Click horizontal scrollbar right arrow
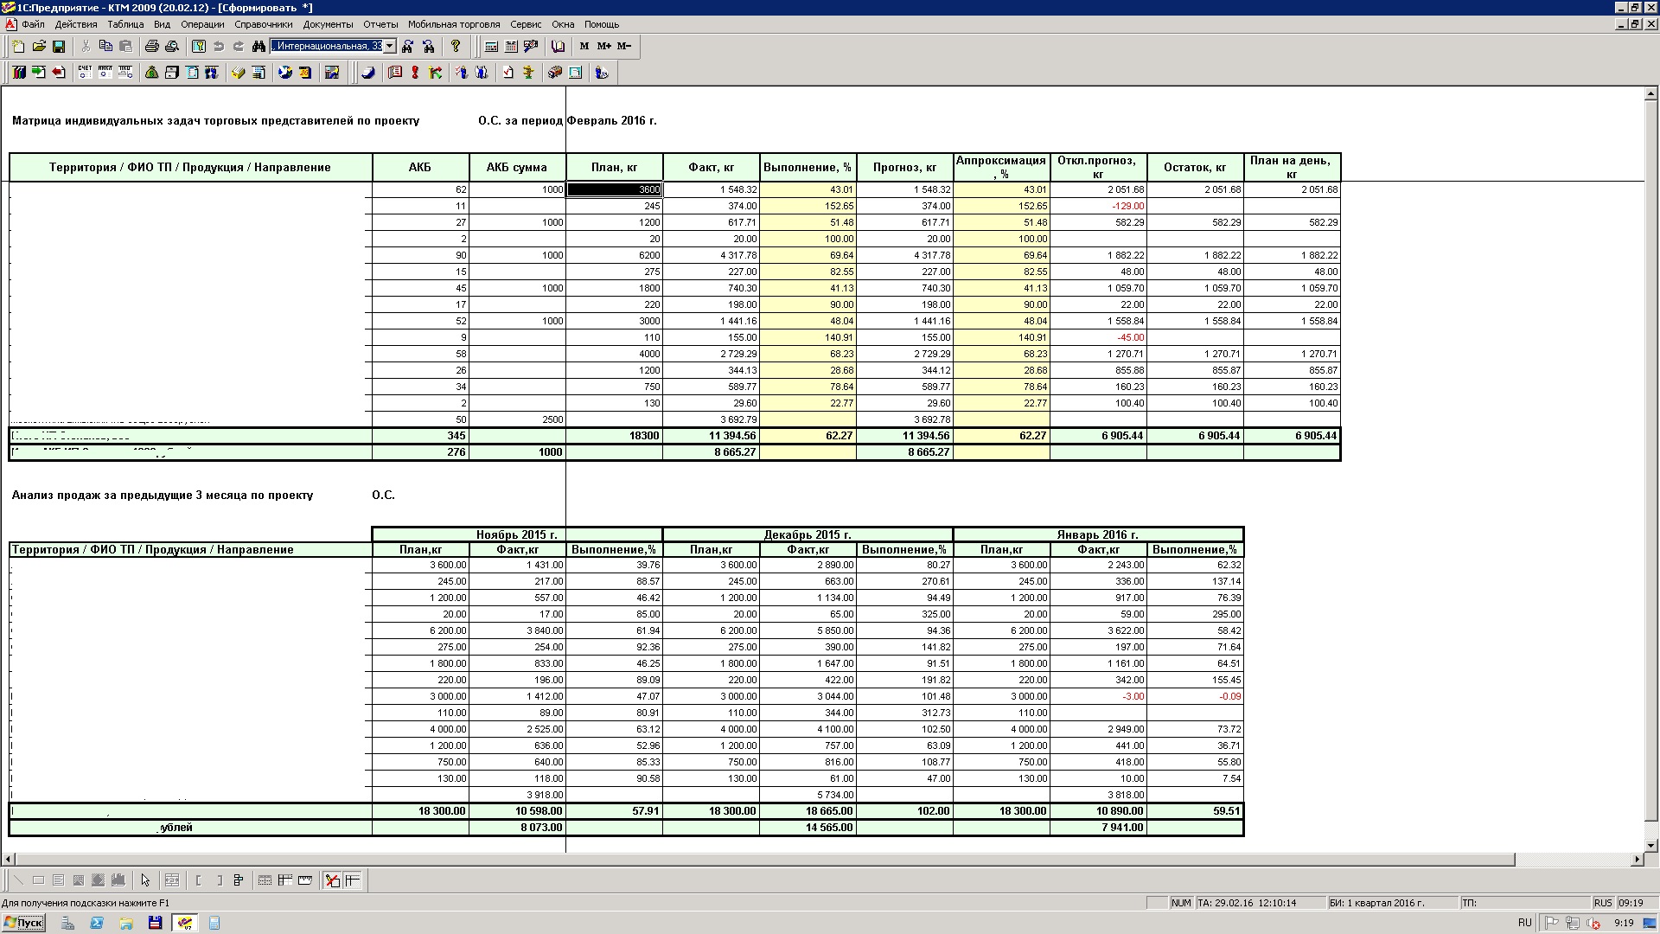The height and width of the screenshot is (934, 1660). coord(1637,860)
